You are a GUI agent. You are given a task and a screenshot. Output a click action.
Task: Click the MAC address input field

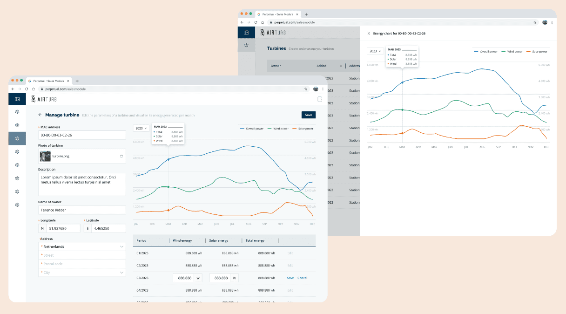click(82, 135)
